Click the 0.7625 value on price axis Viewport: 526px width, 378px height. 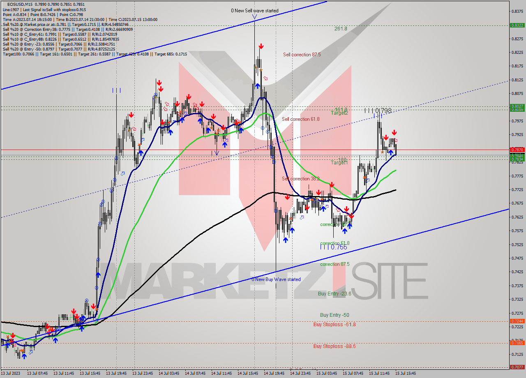tap(517, 217)
